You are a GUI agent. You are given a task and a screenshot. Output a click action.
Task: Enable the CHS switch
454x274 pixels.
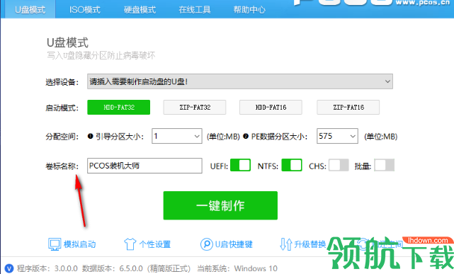tap(339, 165)
